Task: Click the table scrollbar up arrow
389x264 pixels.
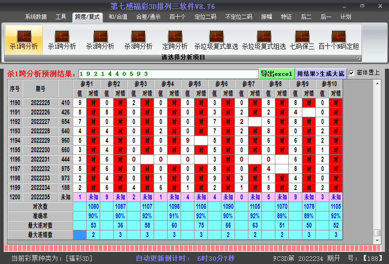Action: (x=377, y=84)
